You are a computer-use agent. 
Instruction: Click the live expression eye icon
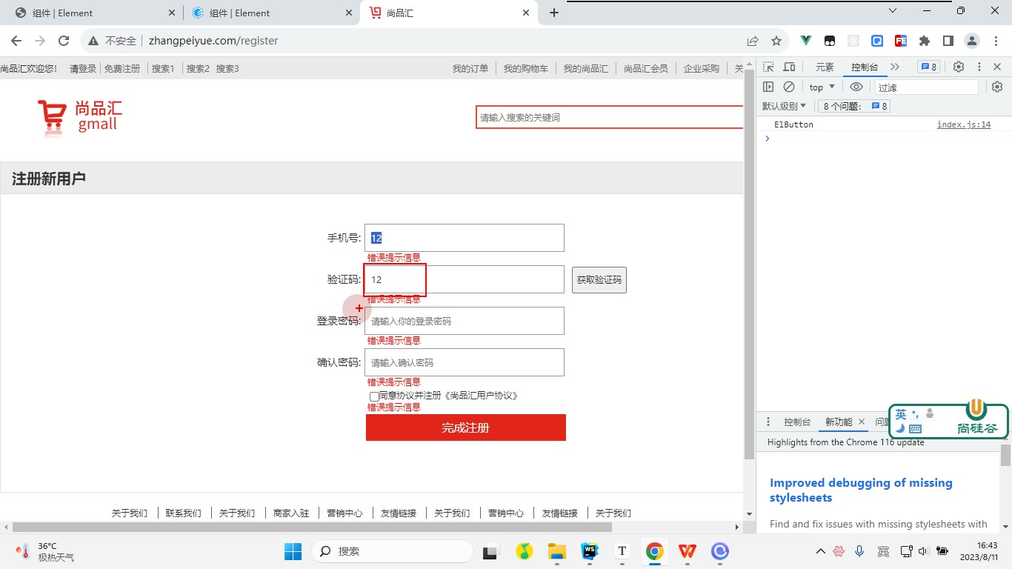click(856, 87)
